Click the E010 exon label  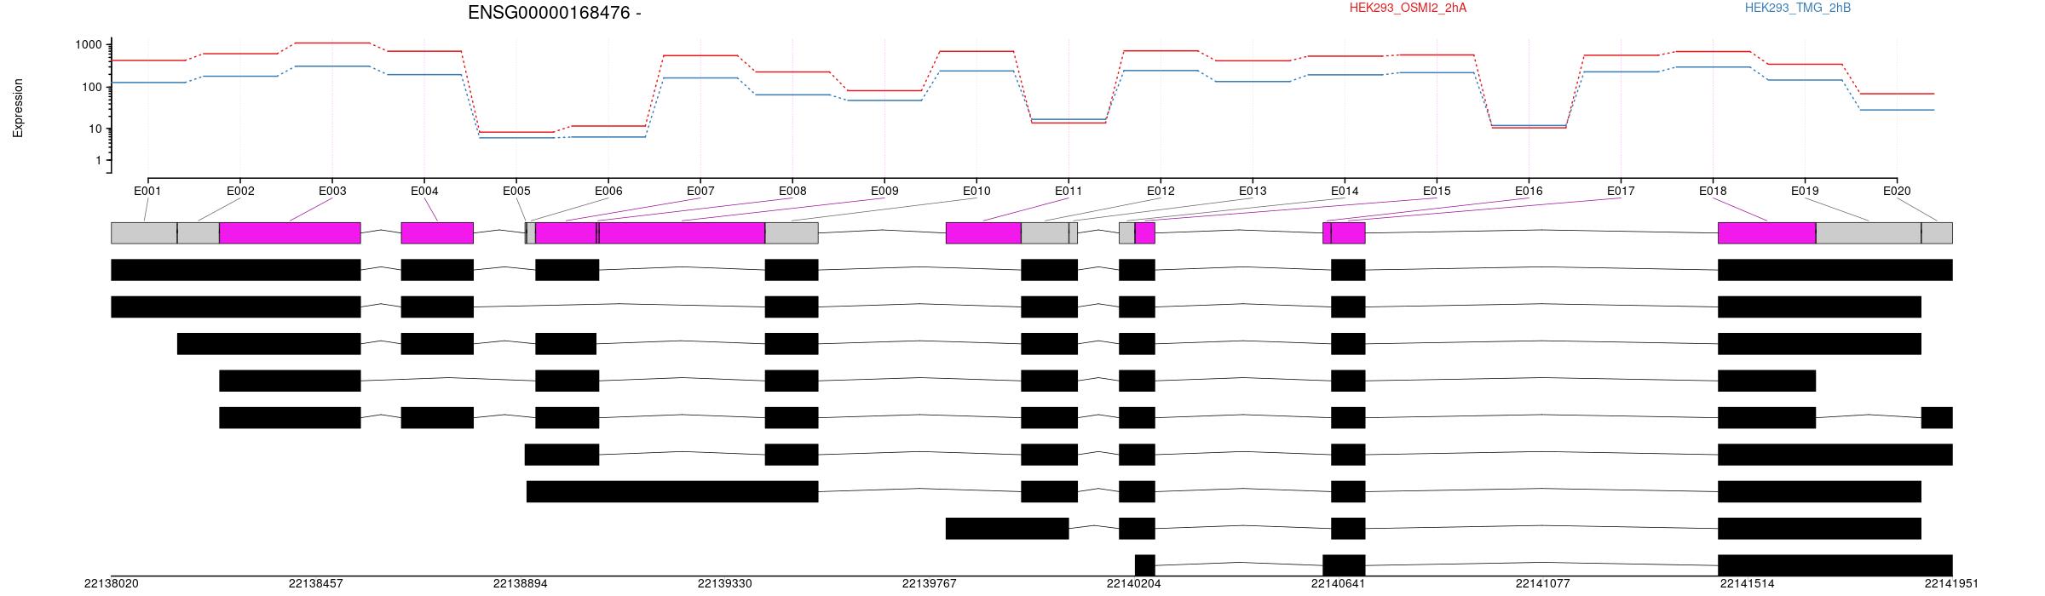pyautogui.click(x=976, y=192)
